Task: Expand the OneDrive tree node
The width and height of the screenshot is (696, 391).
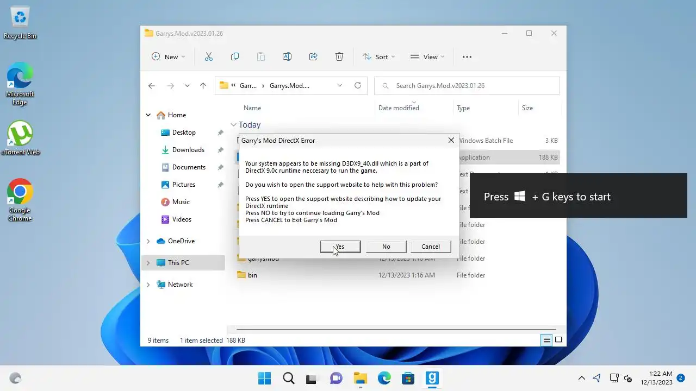Action: tap(148, 241)
